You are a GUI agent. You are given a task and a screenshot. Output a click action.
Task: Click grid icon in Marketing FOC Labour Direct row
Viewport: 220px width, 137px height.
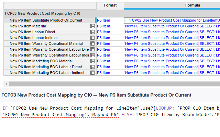(x=92, y=67)
